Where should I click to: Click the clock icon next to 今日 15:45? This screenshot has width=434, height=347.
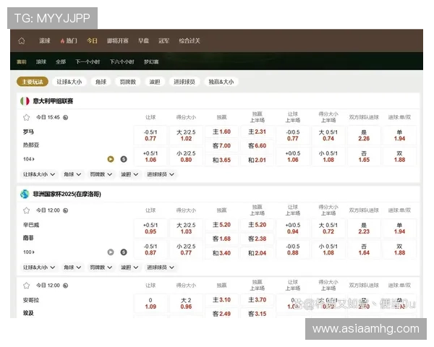(65, 117)
